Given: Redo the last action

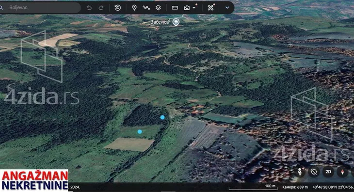Looking at the screenshot, I should click(x=101, y=8).
